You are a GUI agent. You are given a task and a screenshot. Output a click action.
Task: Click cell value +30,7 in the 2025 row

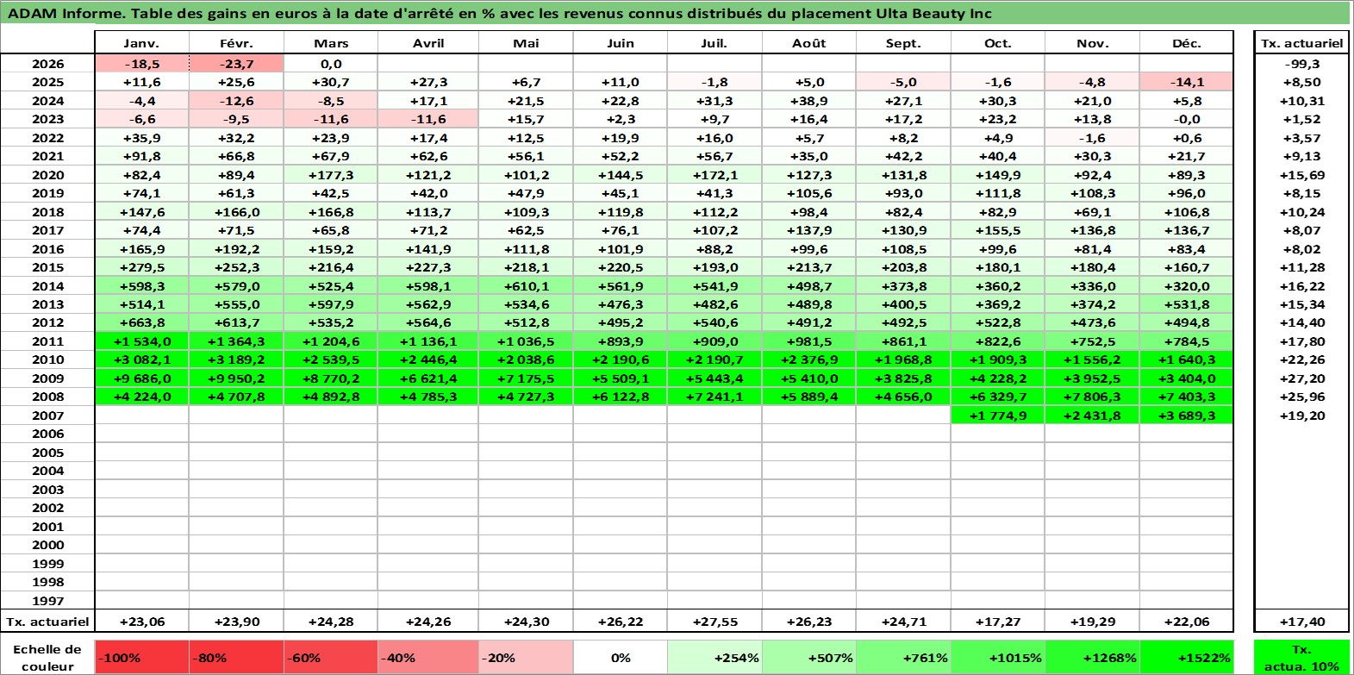pos(331,82)
